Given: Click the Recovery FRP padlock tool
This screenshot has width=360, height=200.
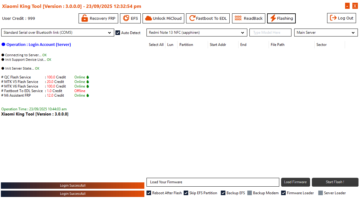Looking at the screenshot, I should [98, 18].
